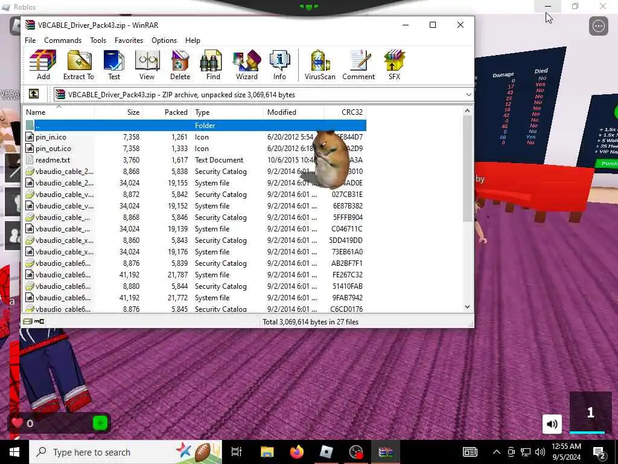Click the status text 'Total 3,069,614 bytes in 27 files'
Image resolution: width=618 pixels, height=464 pixels.
click(x=311, y=322)
